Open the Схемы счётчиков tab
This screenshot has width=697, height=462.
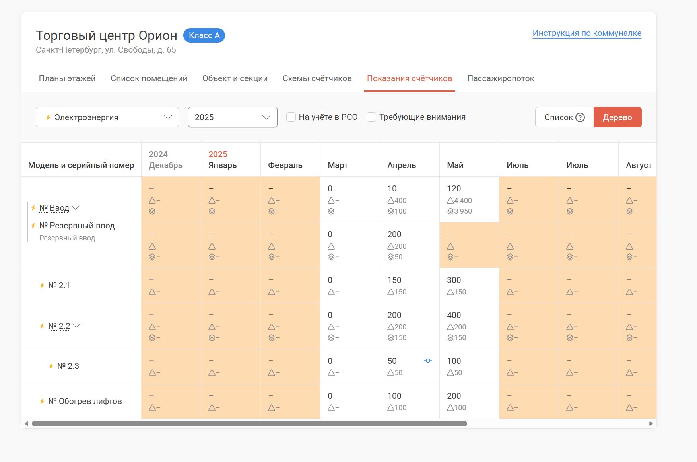click(x=317, y=78)
